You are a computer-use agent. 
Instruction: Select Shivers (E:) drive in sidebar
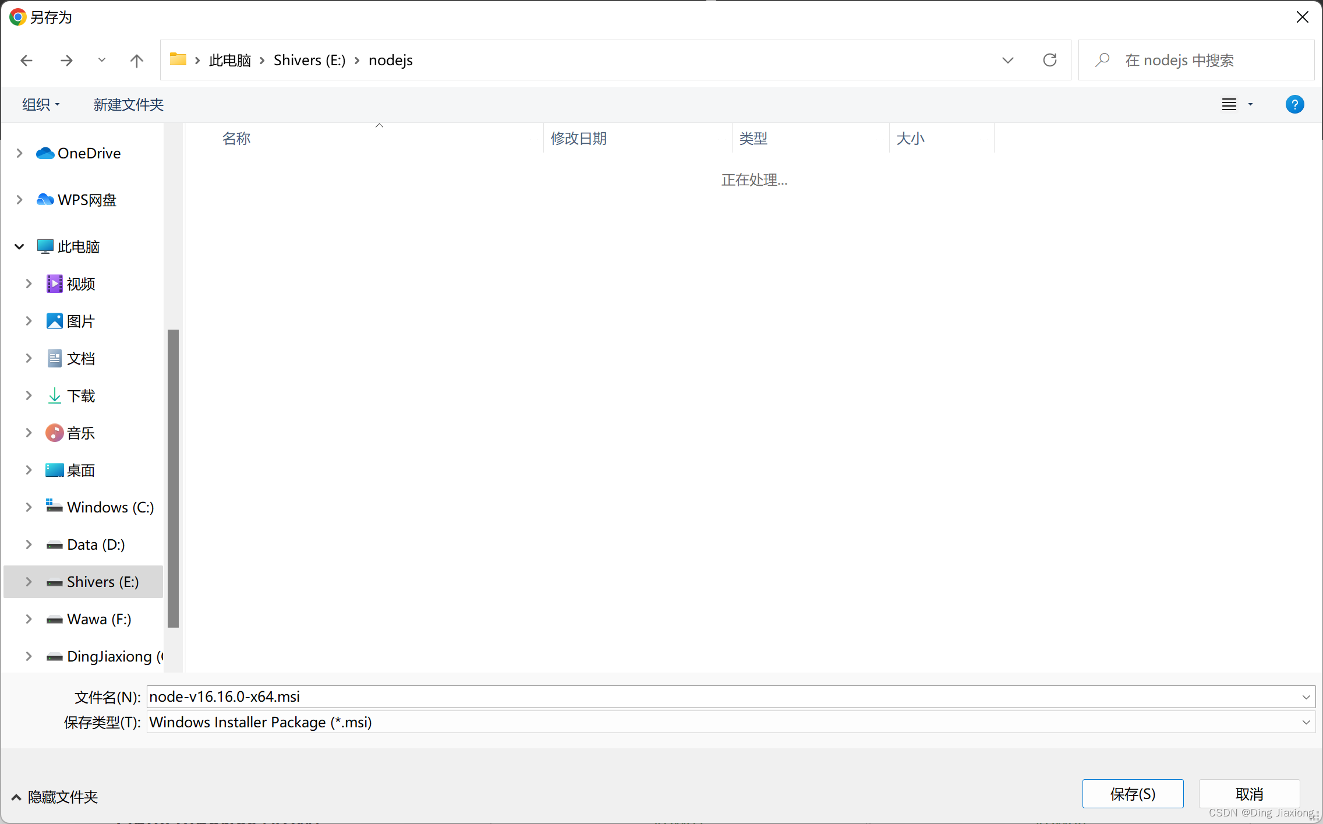(102, 582)
